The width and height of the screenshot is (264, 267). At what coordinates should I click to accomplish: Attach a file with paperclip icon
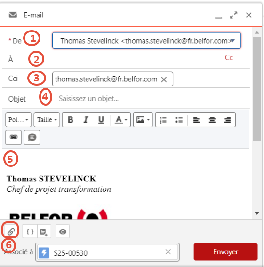(10, 231)
